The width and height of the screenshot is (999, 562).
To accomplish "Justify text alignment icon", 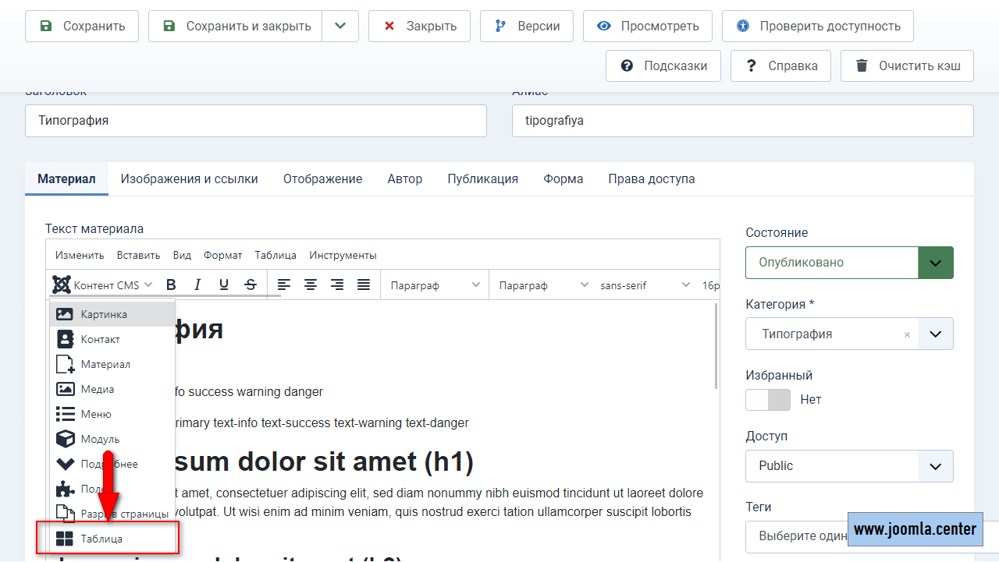I will point(364,285).
